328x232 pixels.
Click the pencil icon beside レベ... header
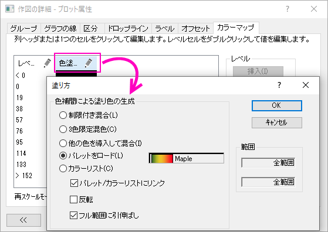(48, 63)
